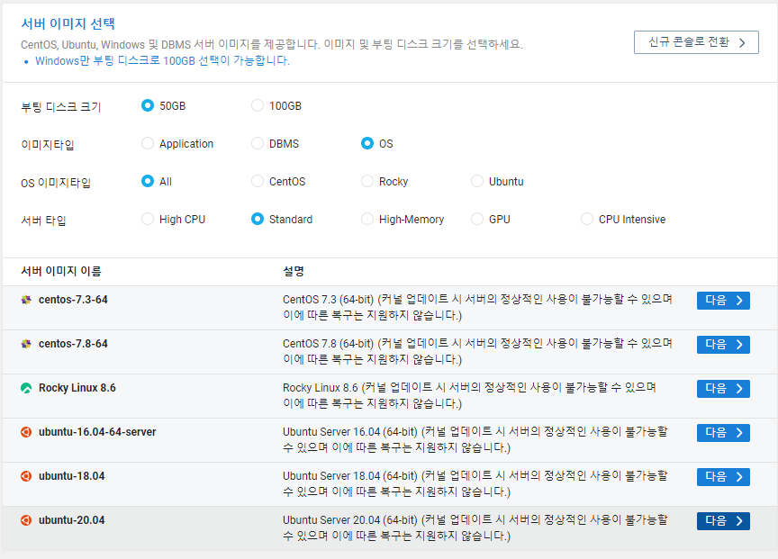Click the Ubuntu Server 20.04 description text
Viewport: 778px width, 559px height.
coord(475,528)
